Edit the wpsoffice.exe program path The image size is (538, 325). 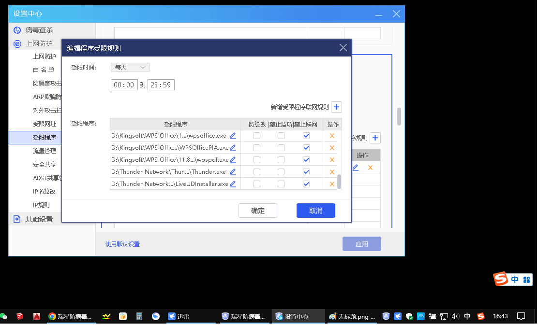click(x=233, y=136)
